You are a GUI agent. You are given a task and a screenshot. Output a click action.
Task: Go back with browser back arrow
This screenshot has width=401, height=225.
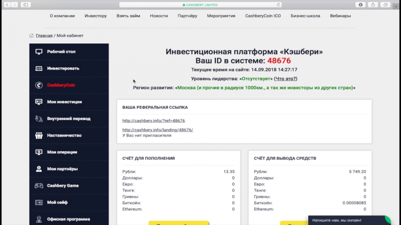click(7, 4)
